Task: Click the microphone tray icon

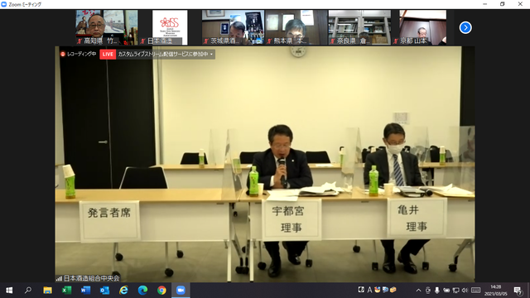Action: 437,291
